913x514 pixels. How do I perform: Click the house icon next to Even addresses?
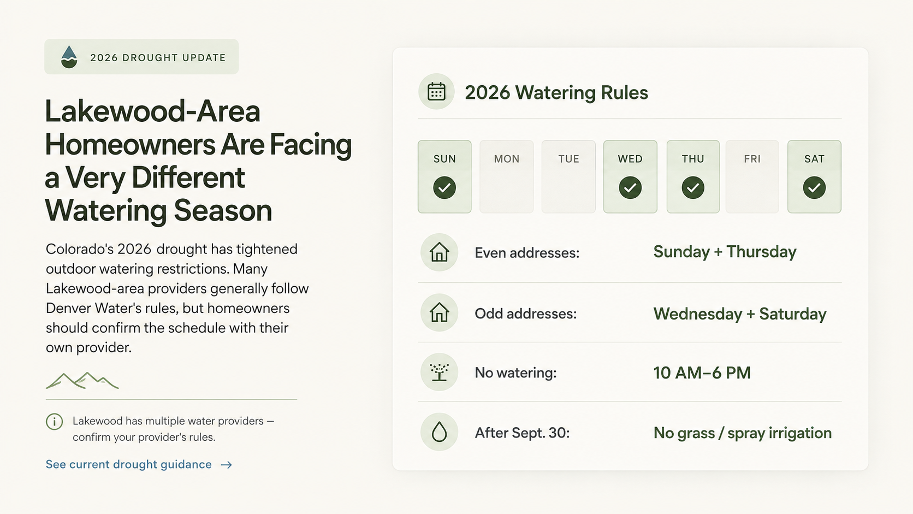coord(439,252)
